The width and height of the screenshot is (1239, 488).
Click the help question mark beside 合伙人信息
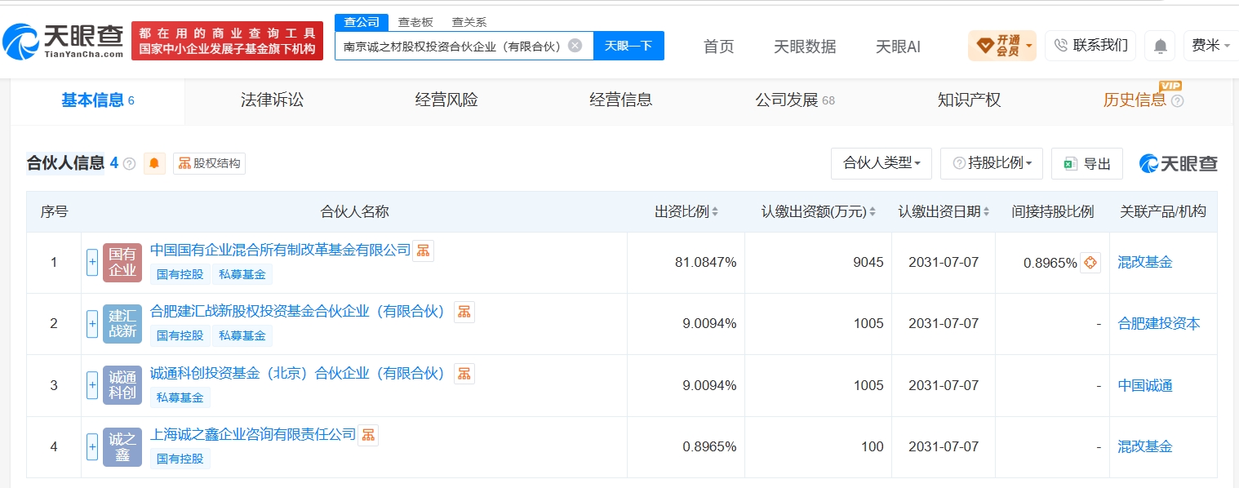[129, 163]
